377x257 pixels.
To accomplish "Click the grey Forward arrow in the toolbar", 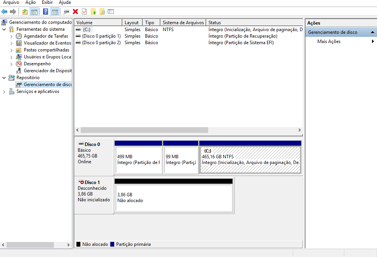I will pyautogui.click(x=13, y=12).
